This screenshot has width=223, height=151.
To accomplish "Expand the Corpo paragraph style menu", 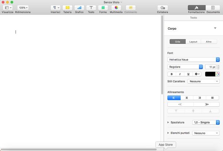I will (215, 28).
